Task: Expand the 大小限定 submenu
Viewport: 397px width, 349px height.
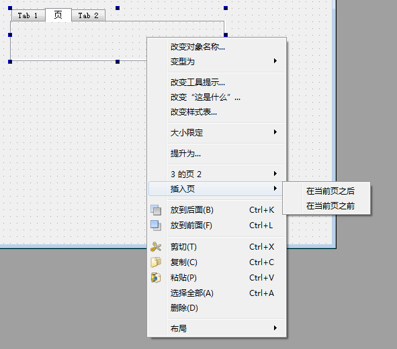Action: coord(217,132)
